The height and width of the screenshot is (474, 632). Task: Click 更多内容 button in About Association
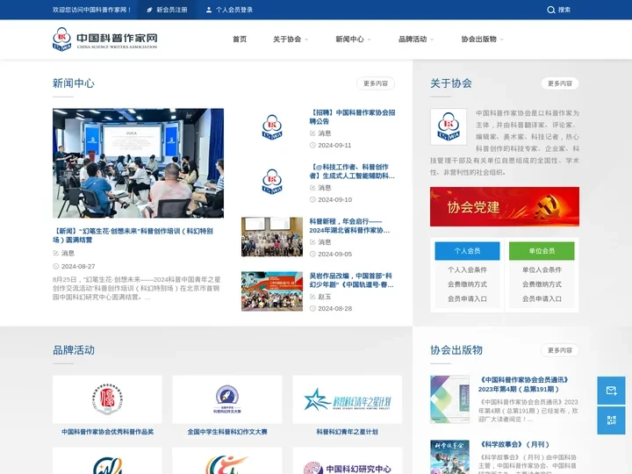pos(560,83)
